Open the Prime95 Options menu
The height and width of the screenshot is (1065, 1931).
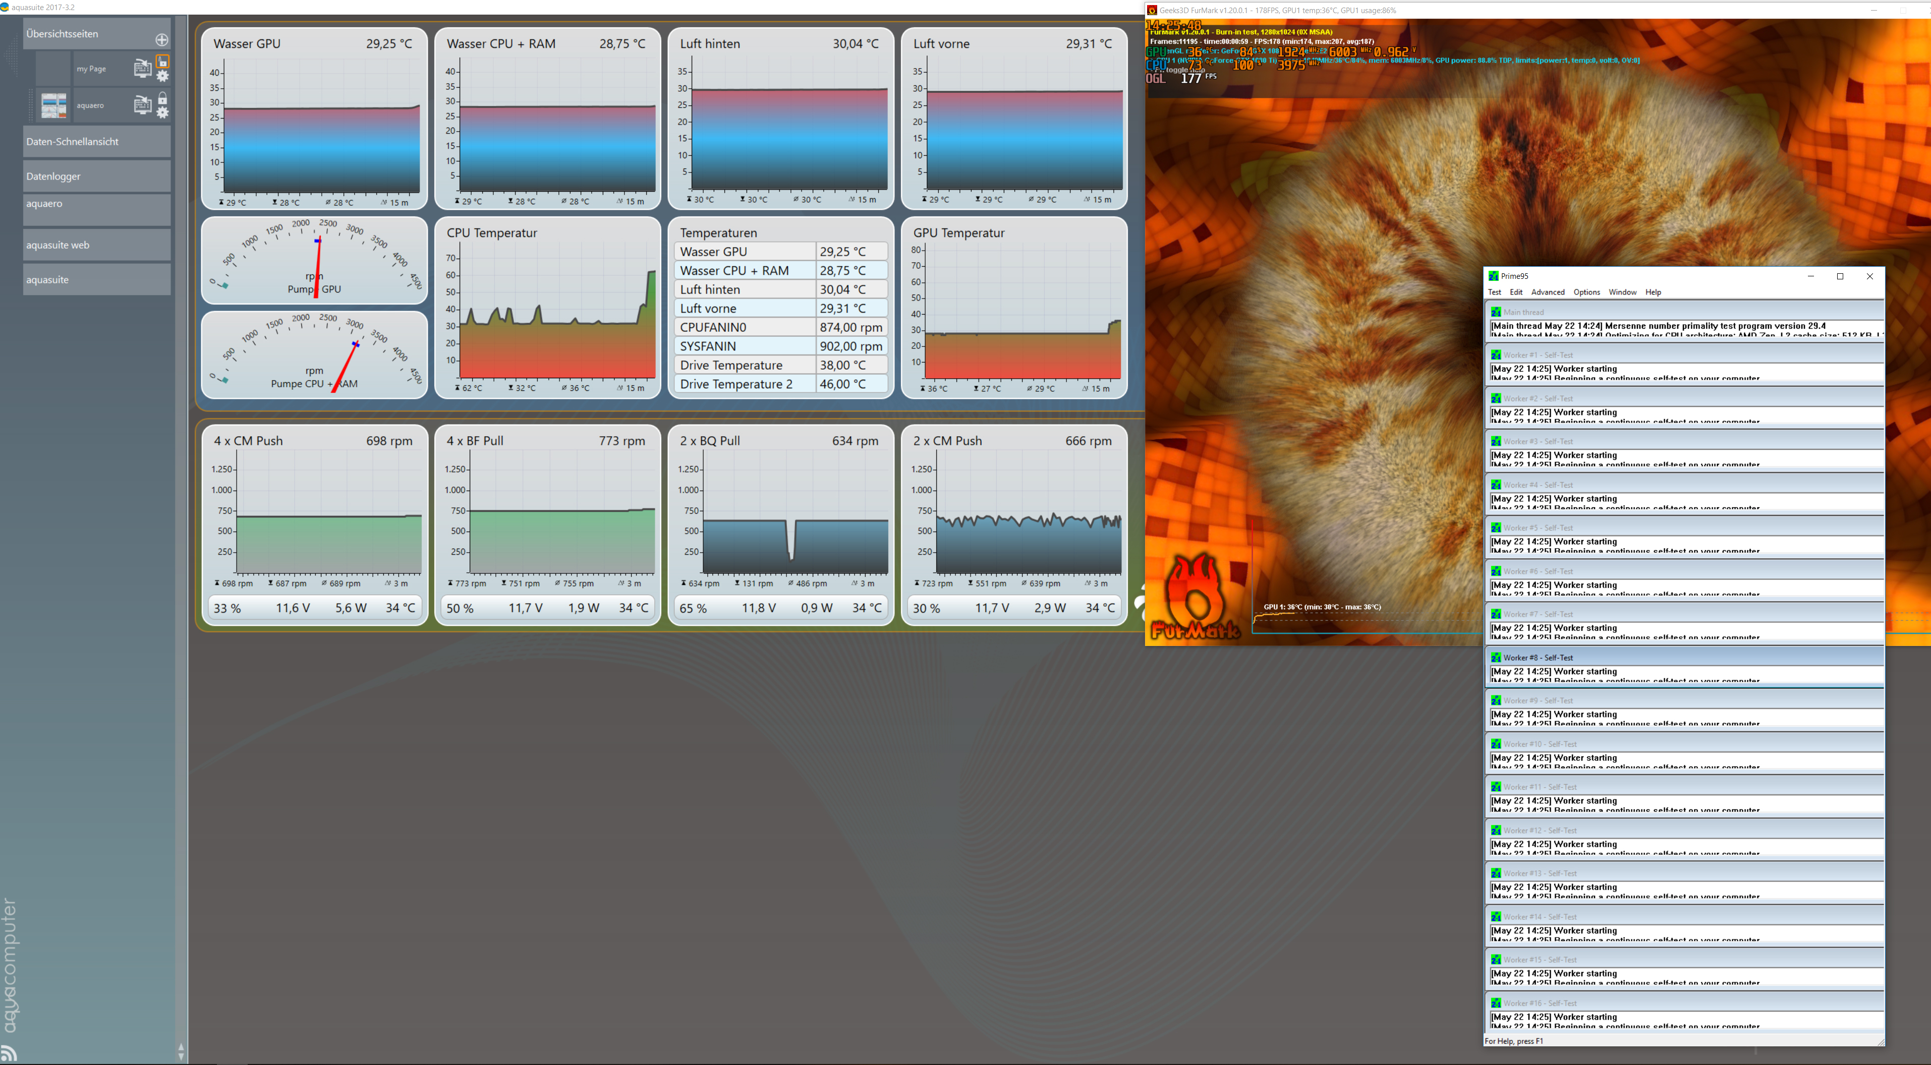(x=1586, y=292)
